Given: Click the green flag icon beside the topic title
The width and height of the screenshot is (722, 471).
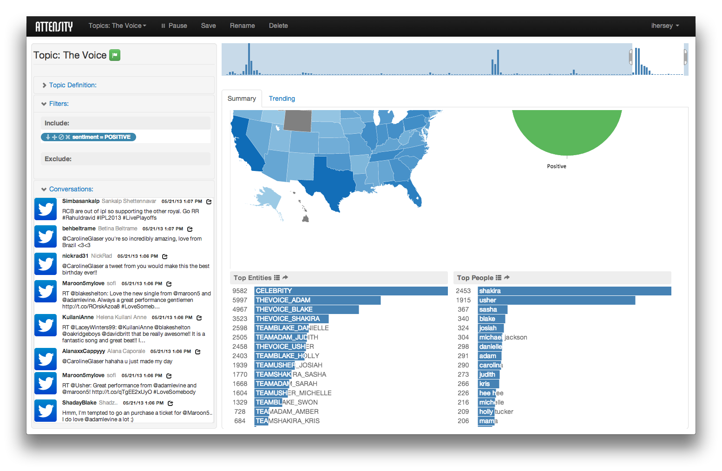Looking at the screenshot, I should [115, 55].
